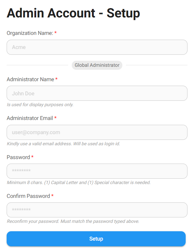Click the first Password field, above Confirm Password
The image size is (192, 252).
click(x=97, y=171)
